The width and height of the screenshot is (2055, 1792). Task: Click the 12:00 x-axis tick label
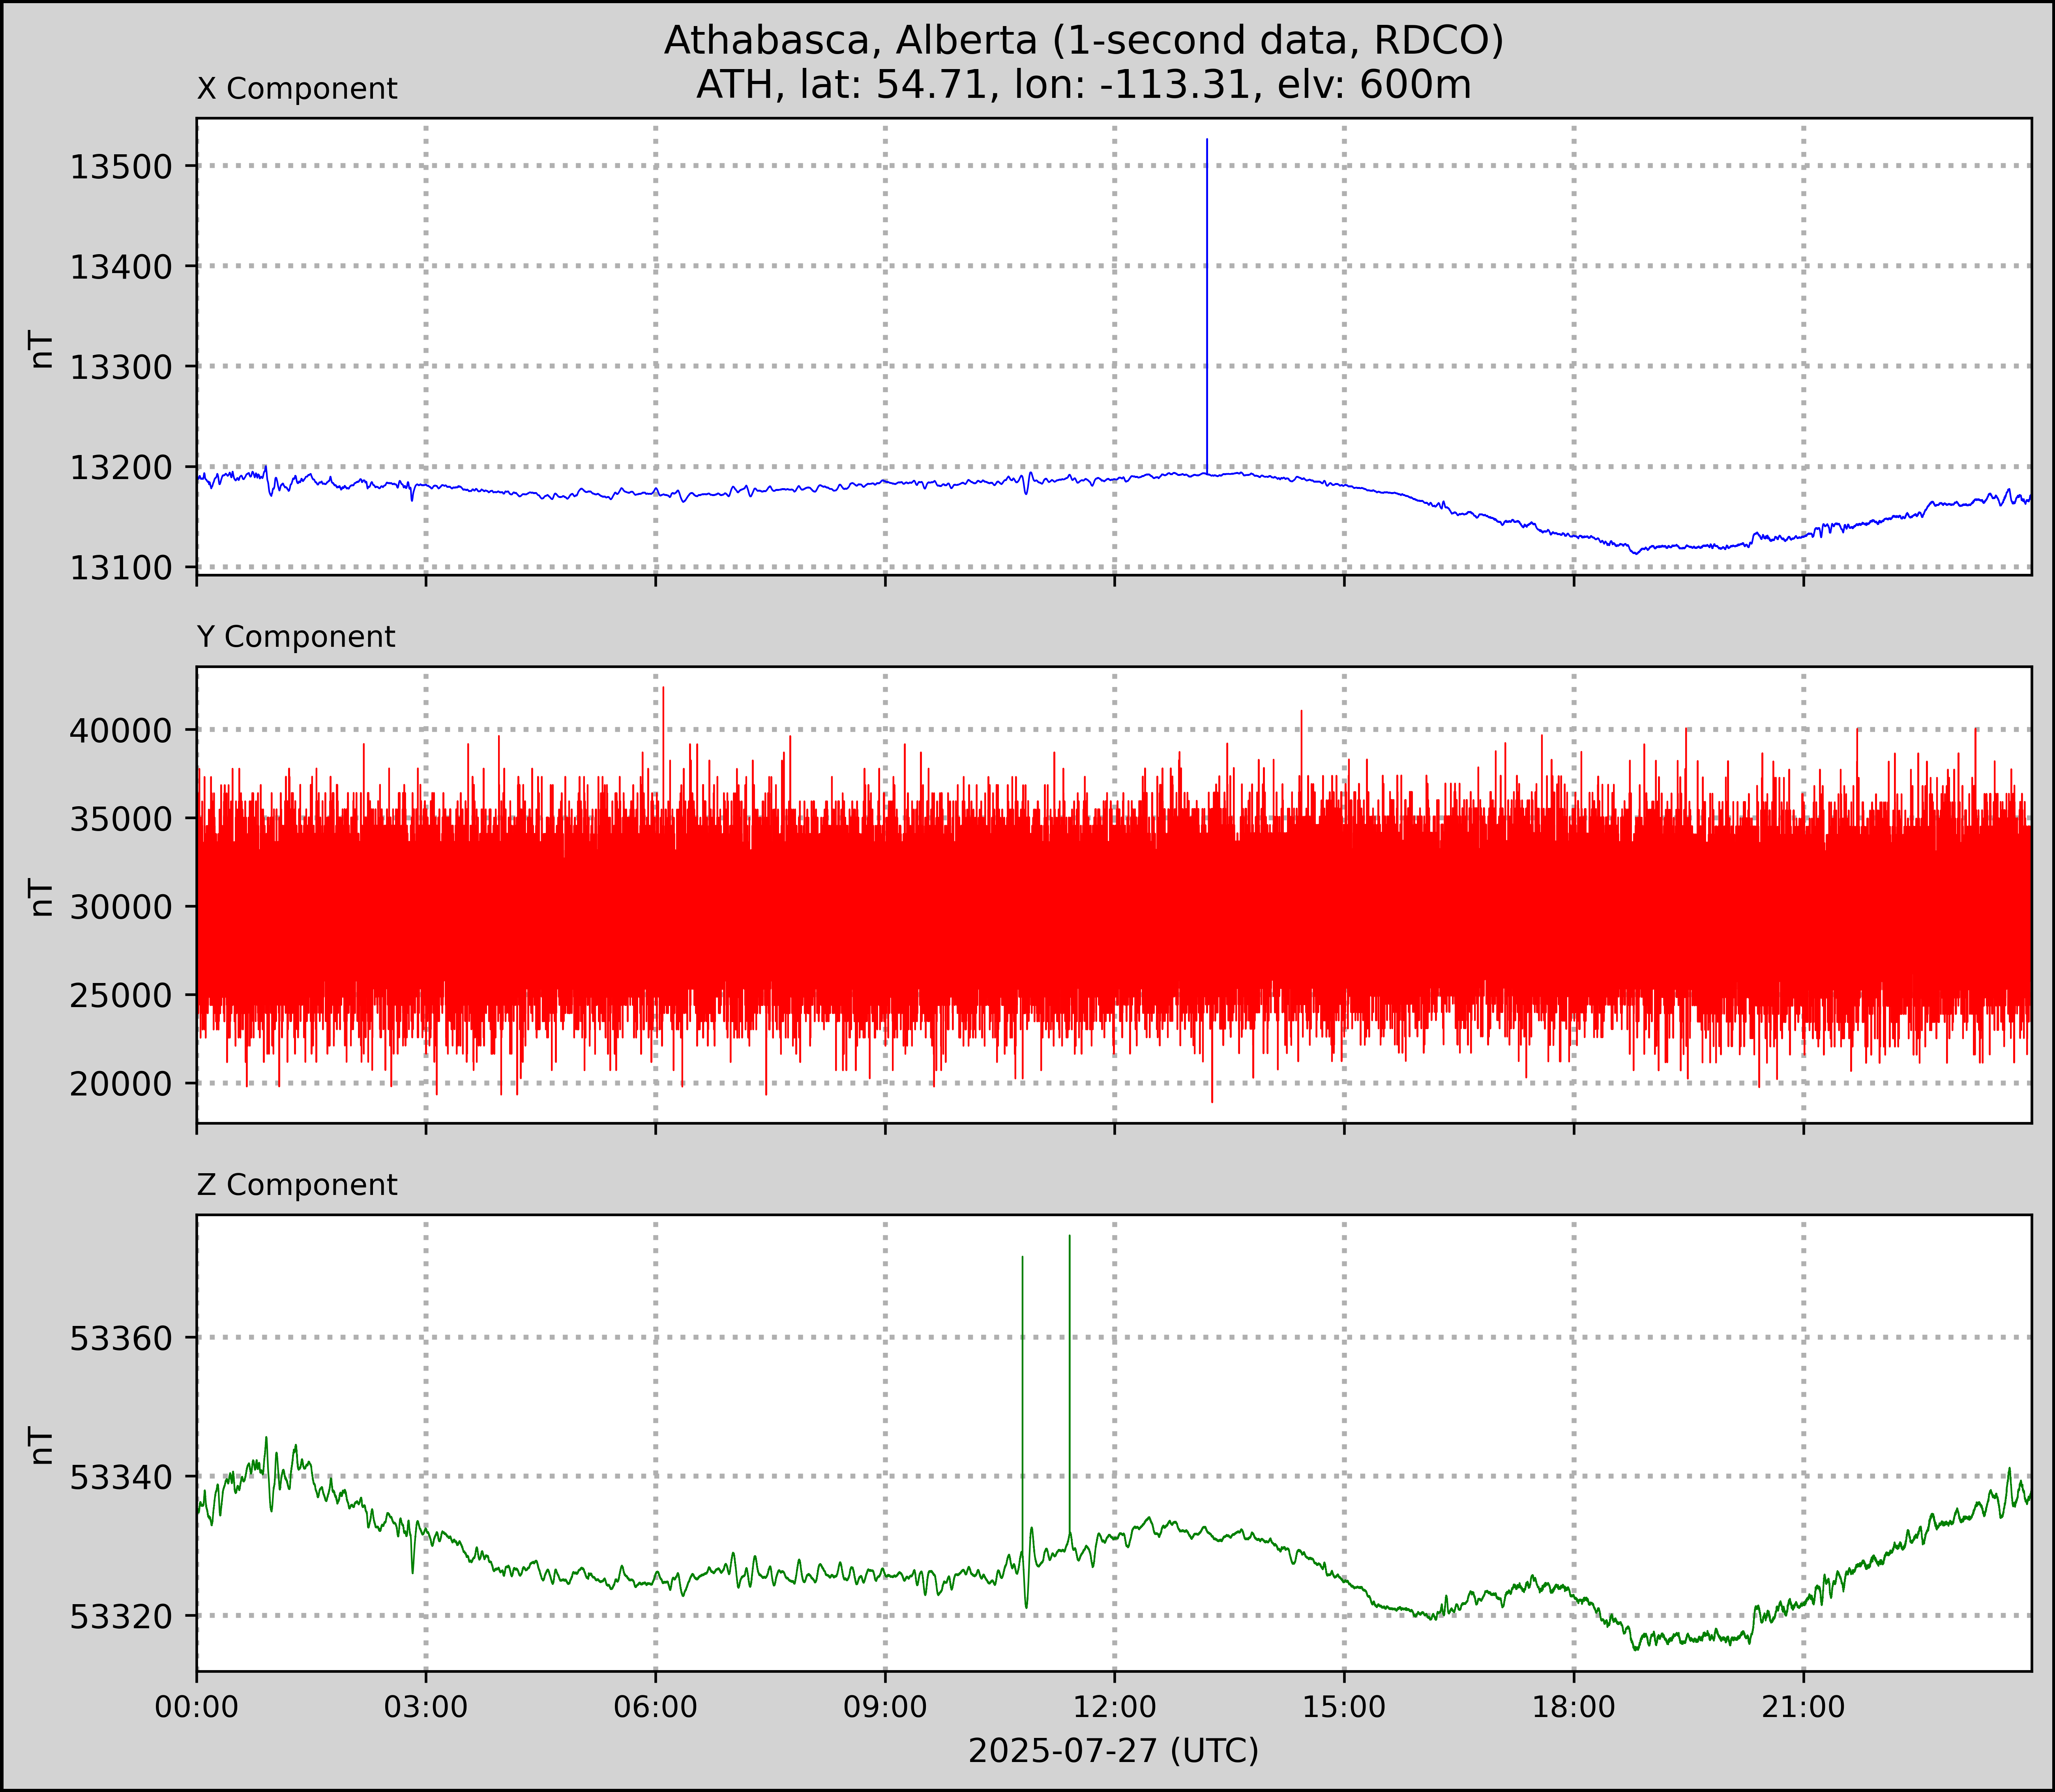[1114, 1706]
